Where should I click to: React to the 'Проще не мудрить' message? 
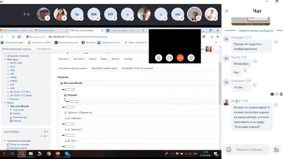(276, 42)
